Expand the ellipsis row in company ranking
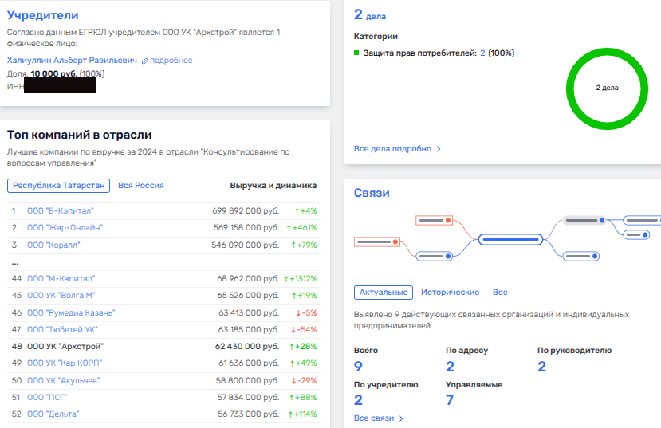The width and height of the screenshot is (661, 428). tap(14, 261)
